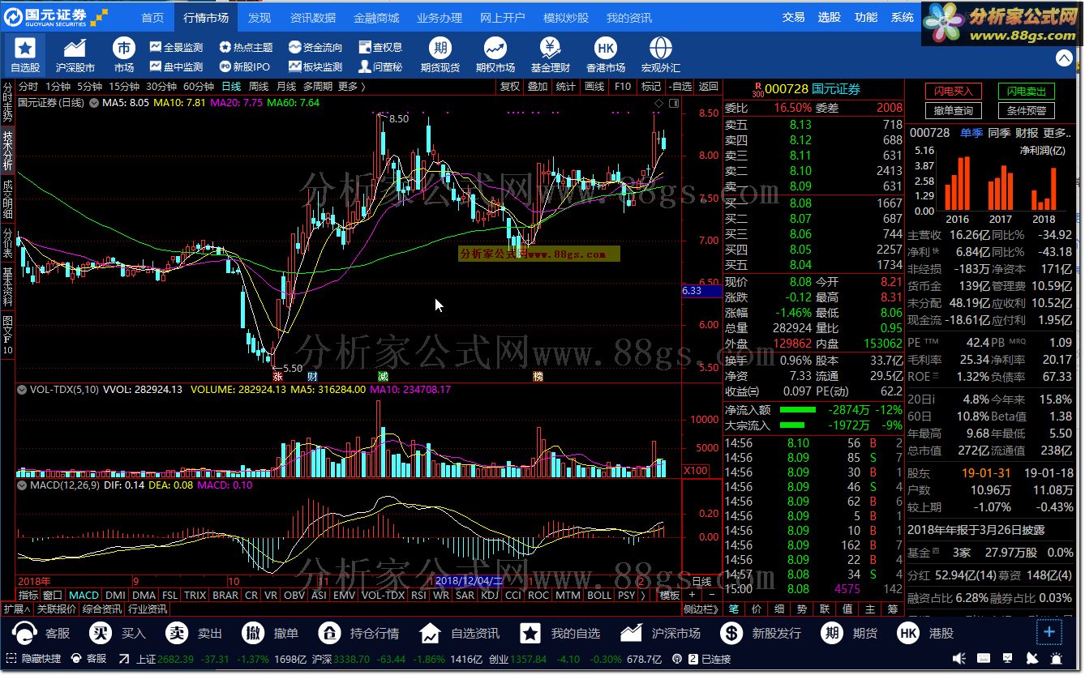Toggle speaker sound icon in status bar
1085x675 pixels.
[x=958, y=659]
